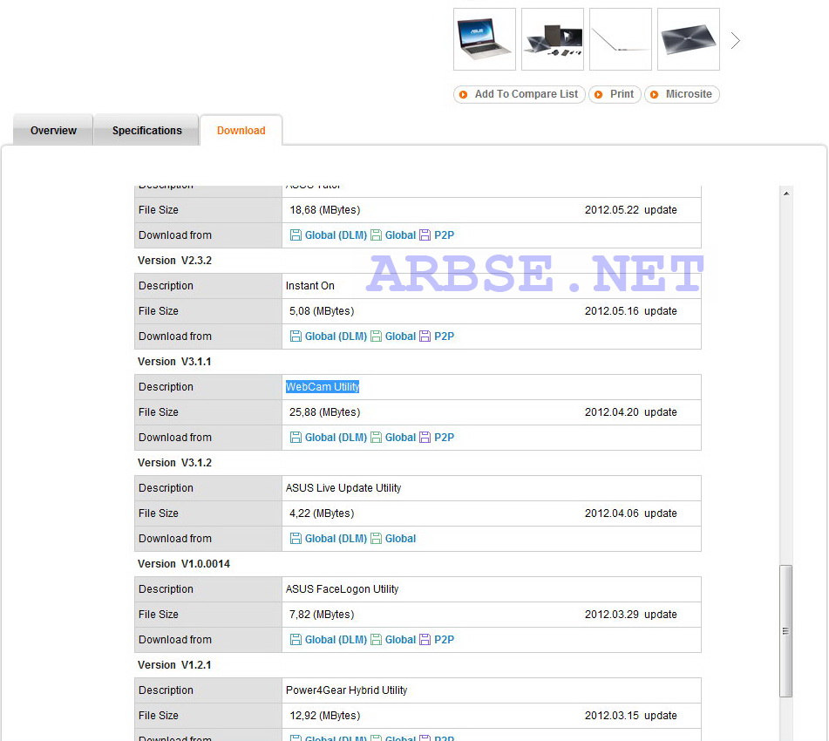
Task: Open the Overview tab
Action: click(x=53, y=130)
